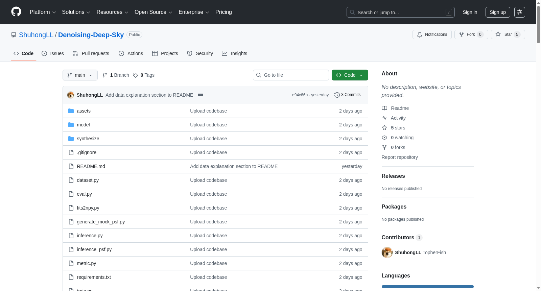Click the watching eye icon
This screenshot has width=541, height=291.
(x=384, y=138)
